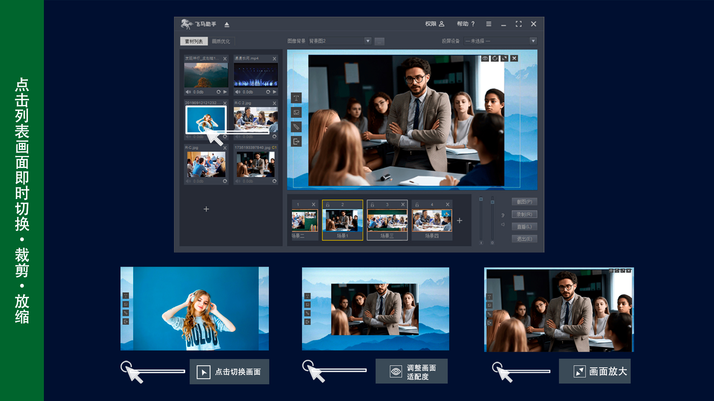Viewport: 714px width, 401px height.
Task: Click the enlarge icon on the preview image
Action: [504, 58]
